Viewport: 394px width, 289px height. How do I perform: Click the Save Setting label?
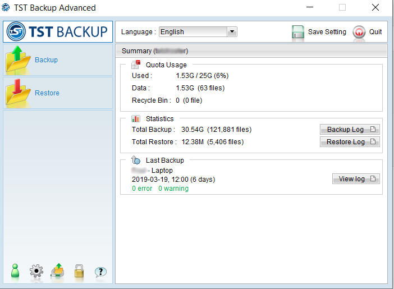[x=327, y=32]
